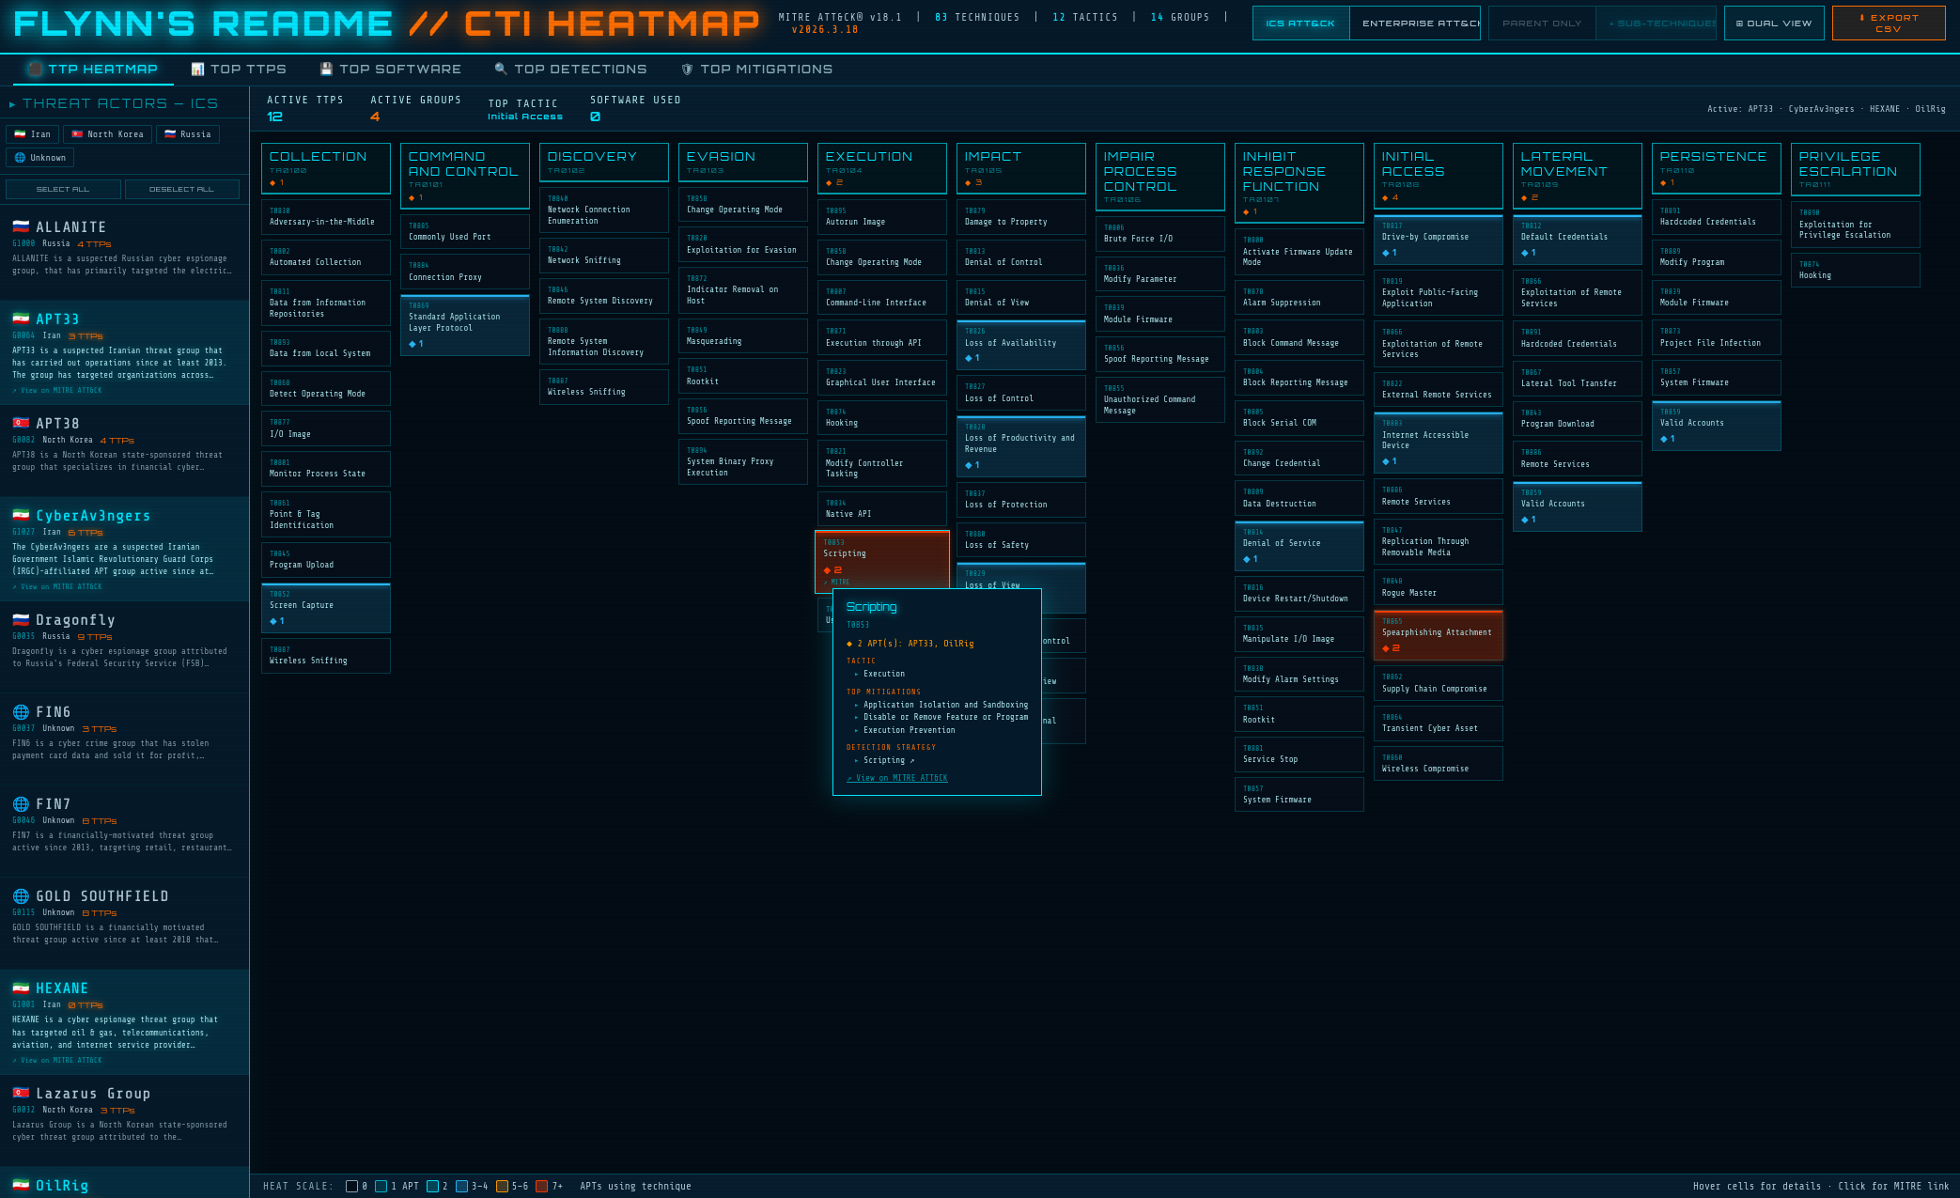Collapse the Threat Actors – ICS panel
This screenshot has height=1198, width=1960.
(x=11, y=103)
